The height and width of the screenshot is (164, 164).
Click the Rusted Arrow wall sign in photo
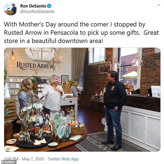tap(35, 66)
